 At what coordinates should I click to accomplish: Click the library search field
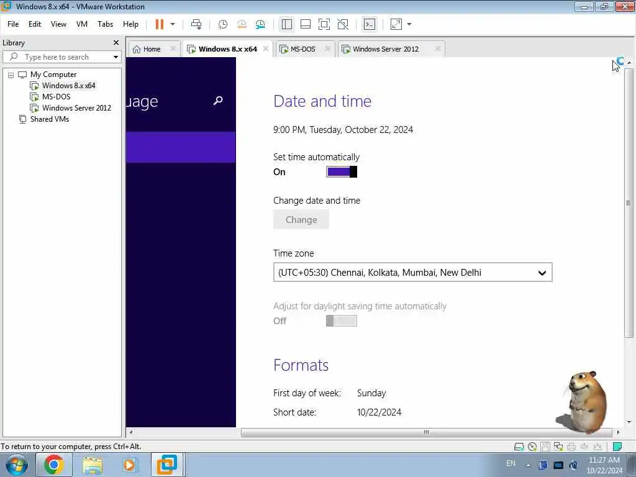[61, 57]
